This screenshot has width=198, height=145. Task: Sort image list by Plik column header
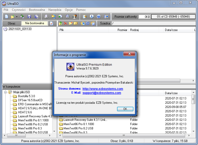pos(83,30)
